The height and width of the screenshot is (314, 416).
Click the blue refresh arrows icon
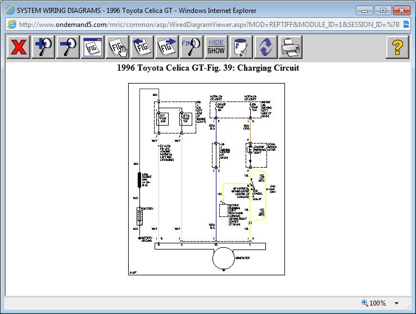(266, 47)
